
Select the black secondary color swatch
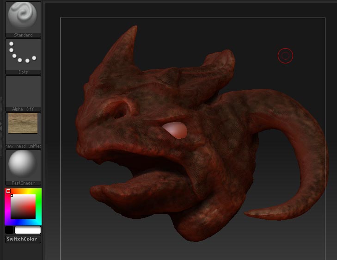tap(9, 230)
